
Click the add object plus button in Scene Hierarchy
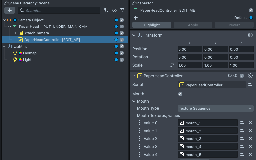tap(9, 10)
